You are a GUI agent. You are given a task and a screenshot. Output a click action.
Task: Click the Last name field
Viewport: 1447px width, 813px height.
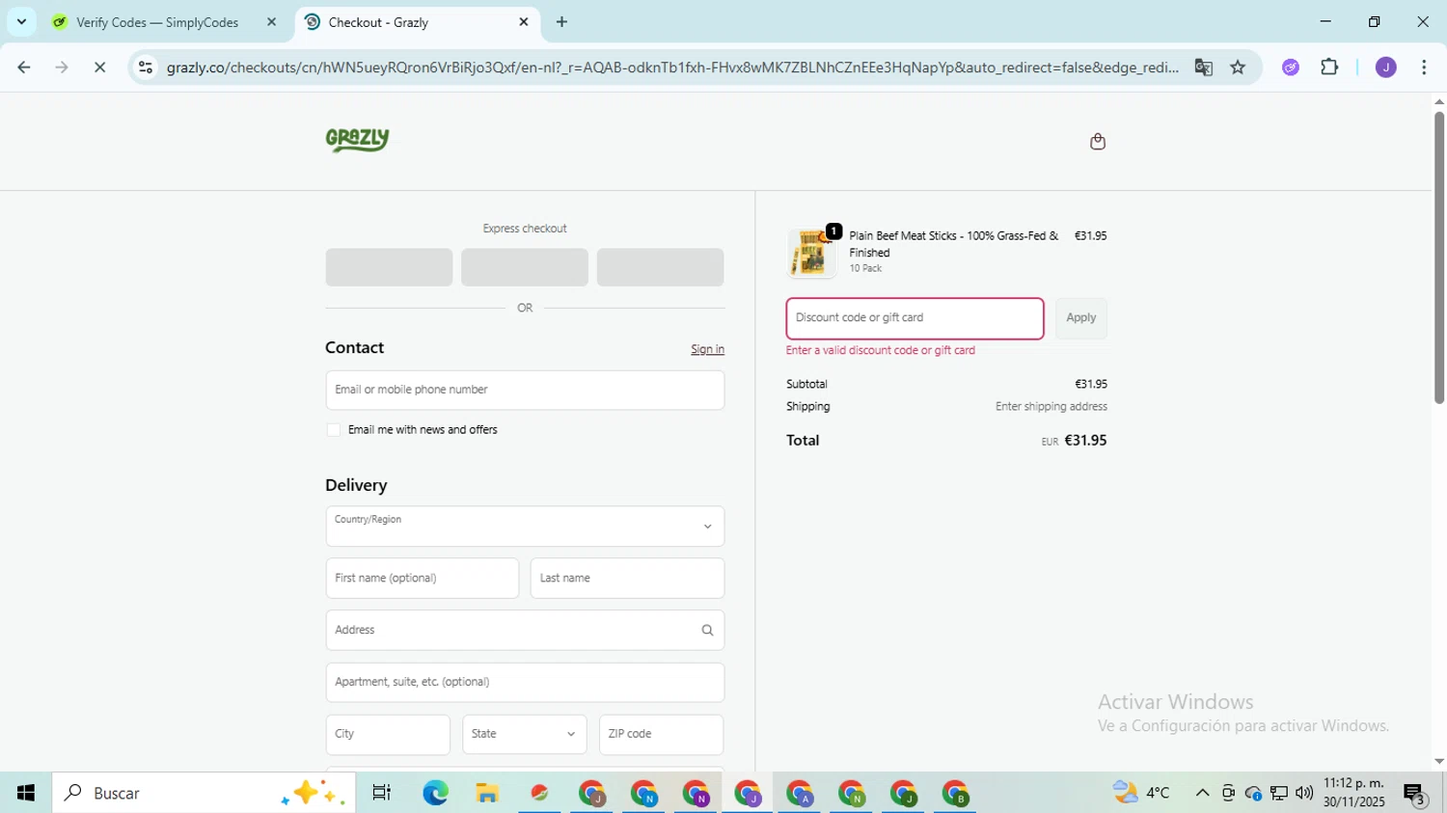coord(627,579)
